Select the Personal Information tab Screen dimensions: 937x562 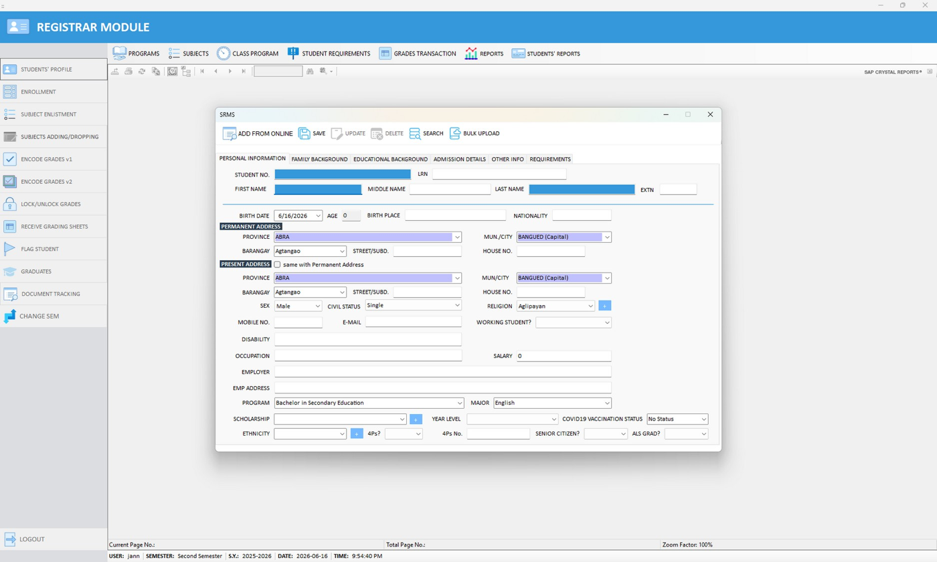click(x=252, y=159)
